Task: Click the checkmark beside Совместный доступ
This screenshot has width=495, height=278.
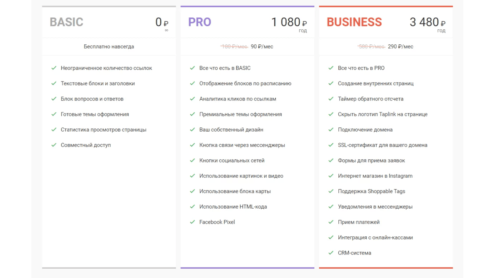Action: pyautogui.click(x=54, y=145)
